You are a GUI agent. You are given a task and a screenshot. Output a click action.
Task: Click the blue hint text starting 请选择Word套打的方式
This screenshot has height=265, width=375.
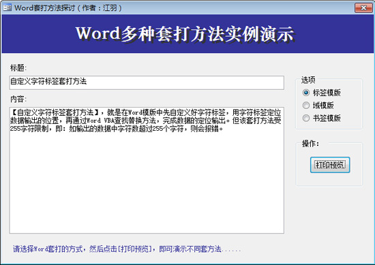127,249
